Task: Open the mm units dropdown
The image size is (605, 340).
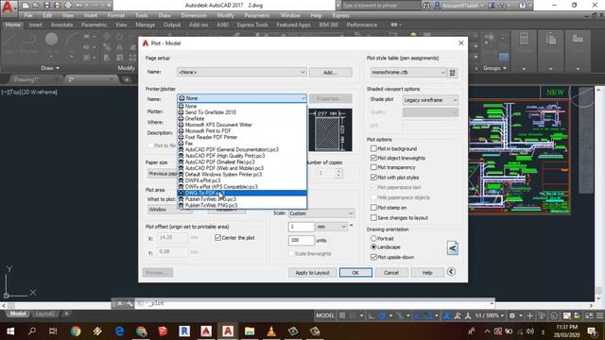Action: point(332,227)
